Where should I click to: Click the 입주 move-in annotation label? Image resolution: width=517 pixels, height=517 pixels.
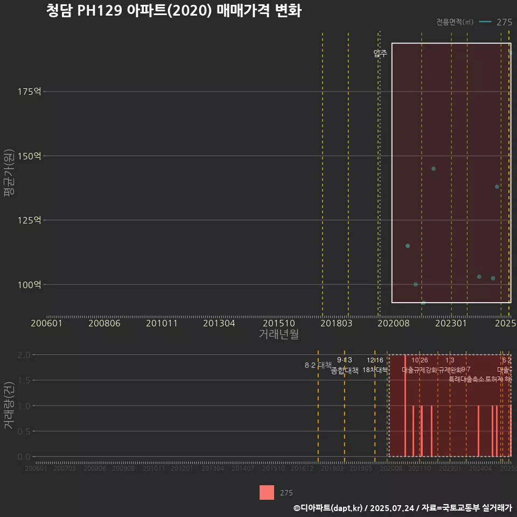[380, 53]
